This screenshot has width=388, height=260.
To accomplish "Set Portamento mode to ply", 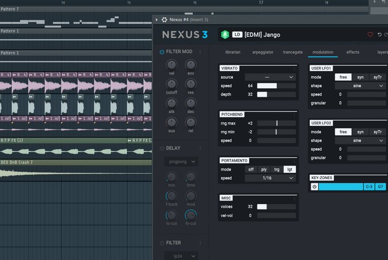I will [264, 170].
